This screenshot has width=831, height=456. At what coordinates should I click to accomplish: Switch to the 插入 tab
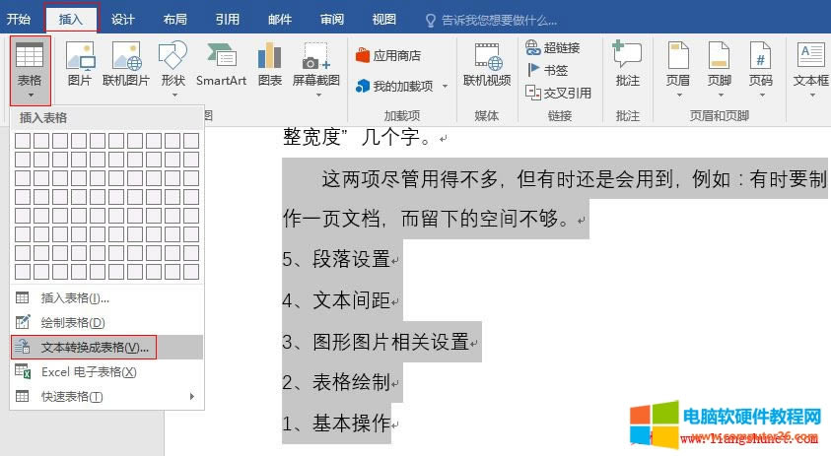click(x=71, y=20)
